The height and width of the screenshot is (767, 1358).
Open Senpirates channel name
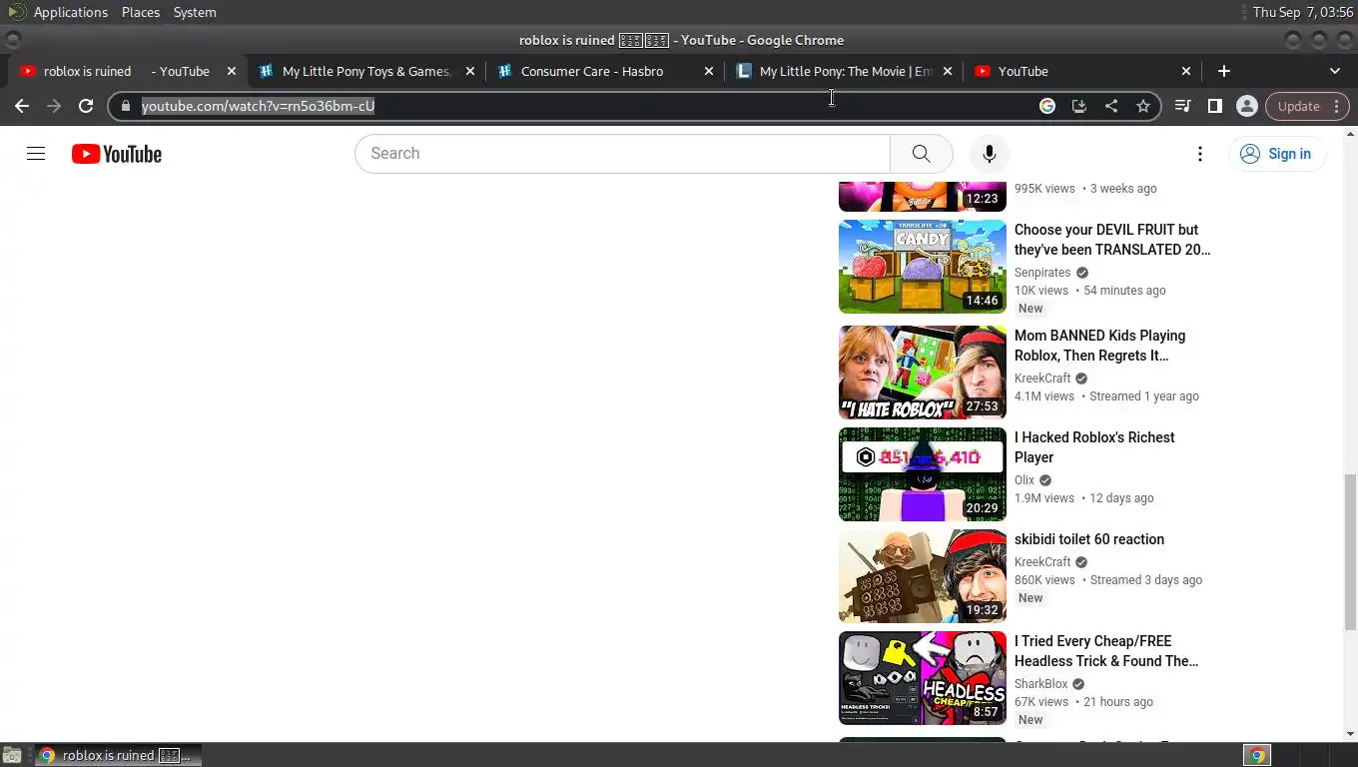point(1042,273)
